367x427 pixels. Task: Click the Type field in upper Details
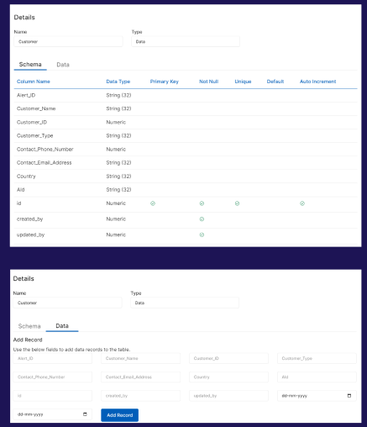(x=186, y=41)
